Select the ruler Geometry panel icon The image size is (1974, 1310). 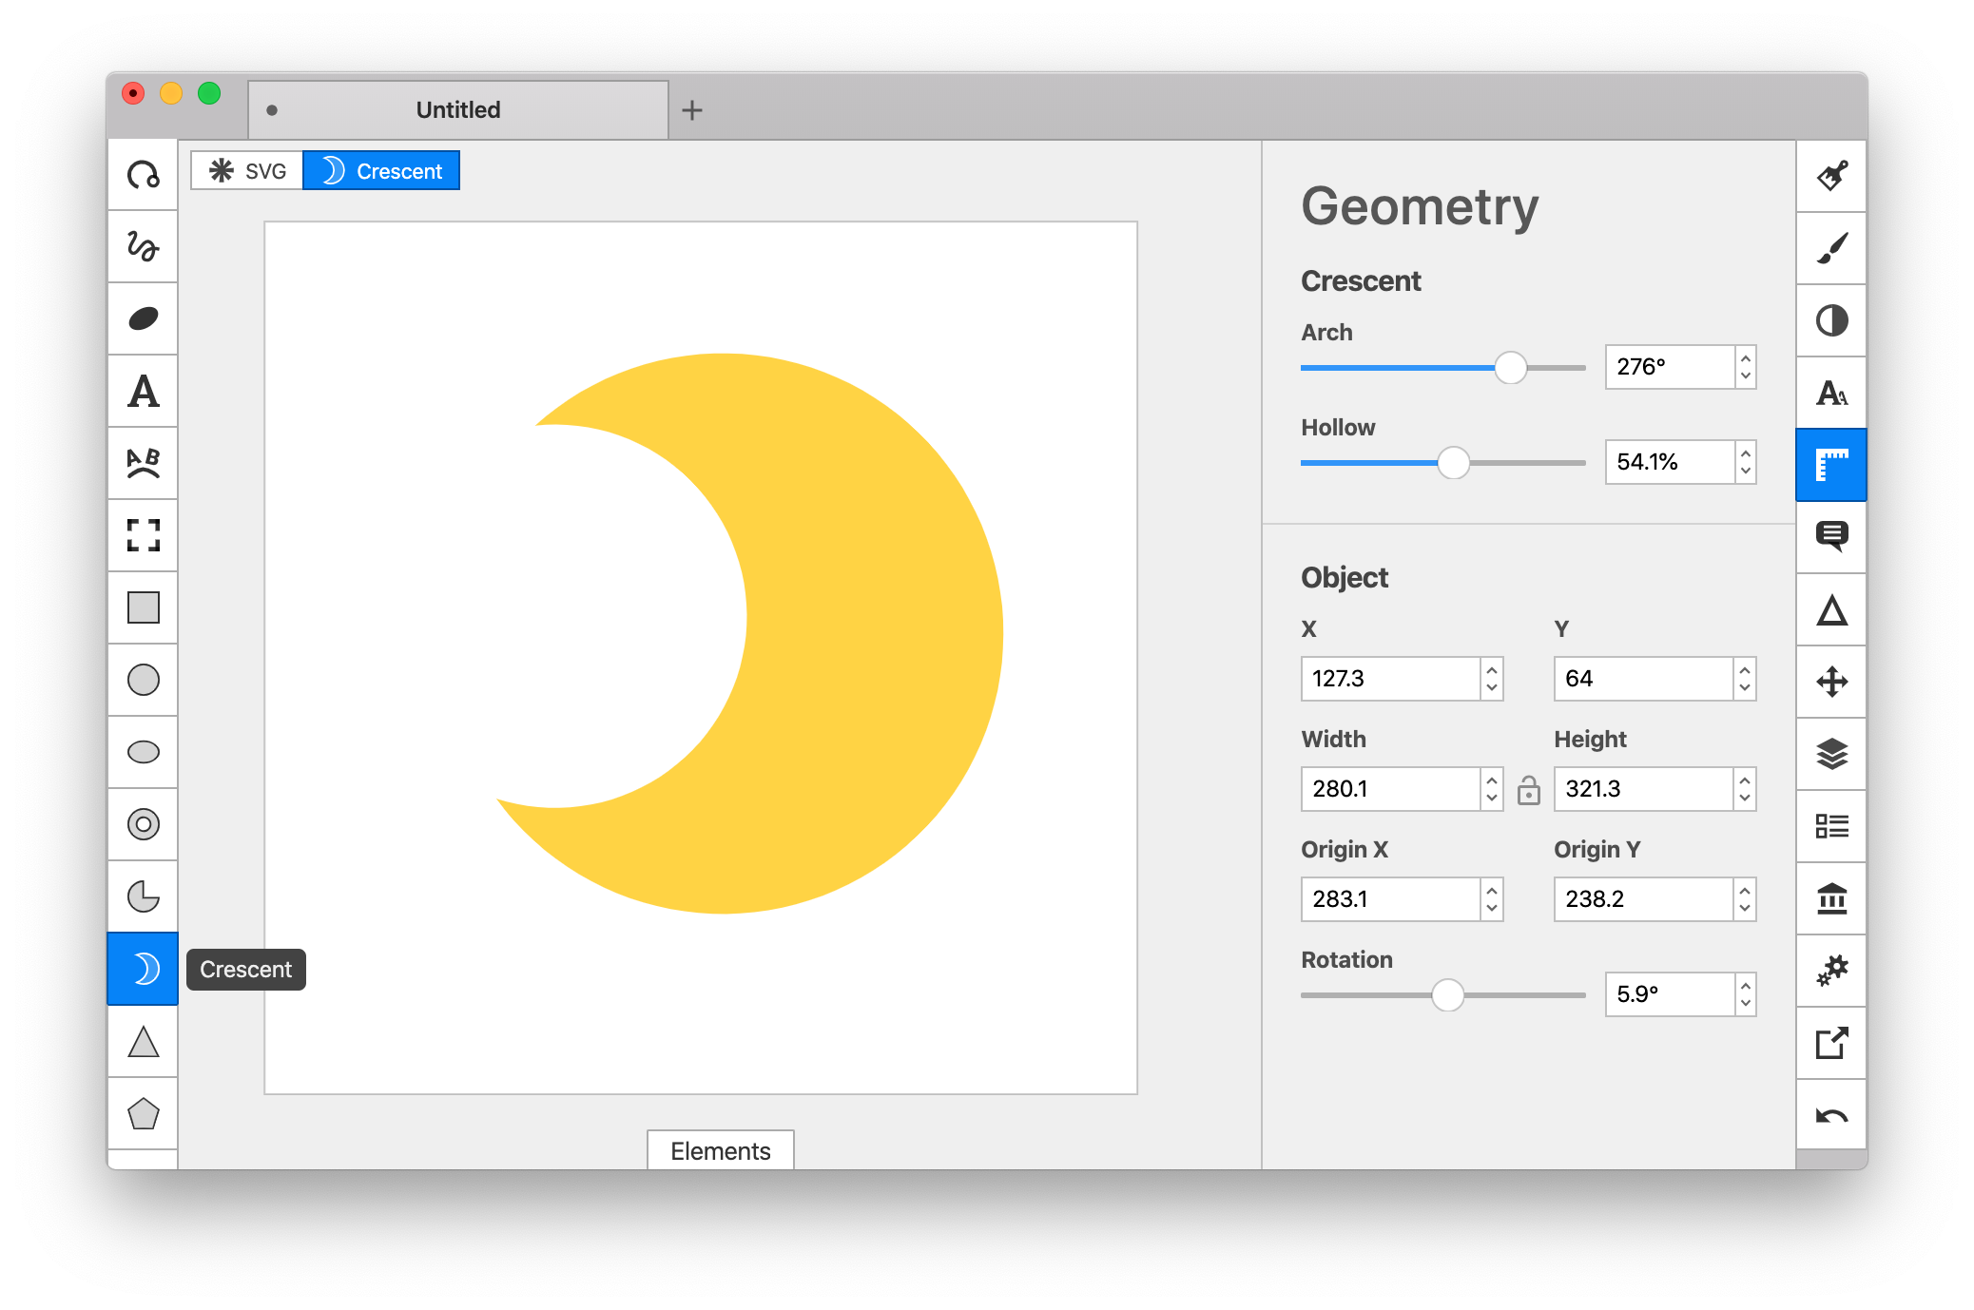(1830, 464)
